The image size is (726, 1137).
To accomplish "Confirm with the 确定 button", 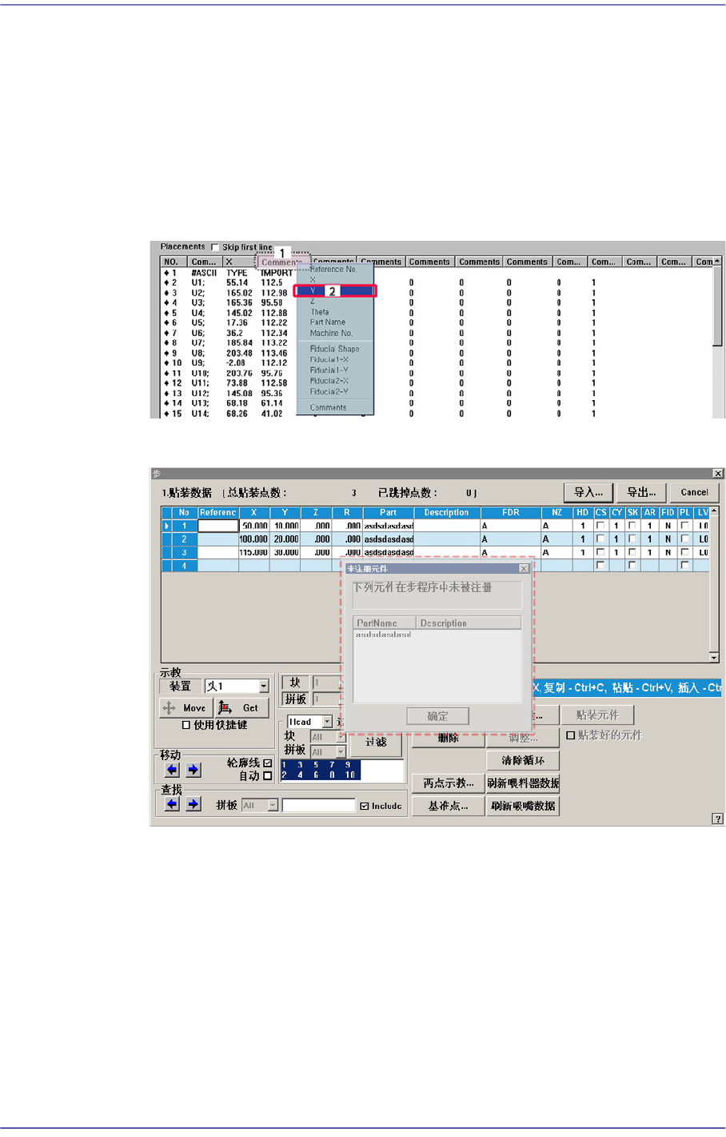I will point(437,716).
